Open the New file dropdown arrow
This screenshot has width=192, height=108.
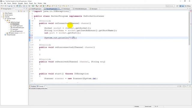tap(3, 6)
